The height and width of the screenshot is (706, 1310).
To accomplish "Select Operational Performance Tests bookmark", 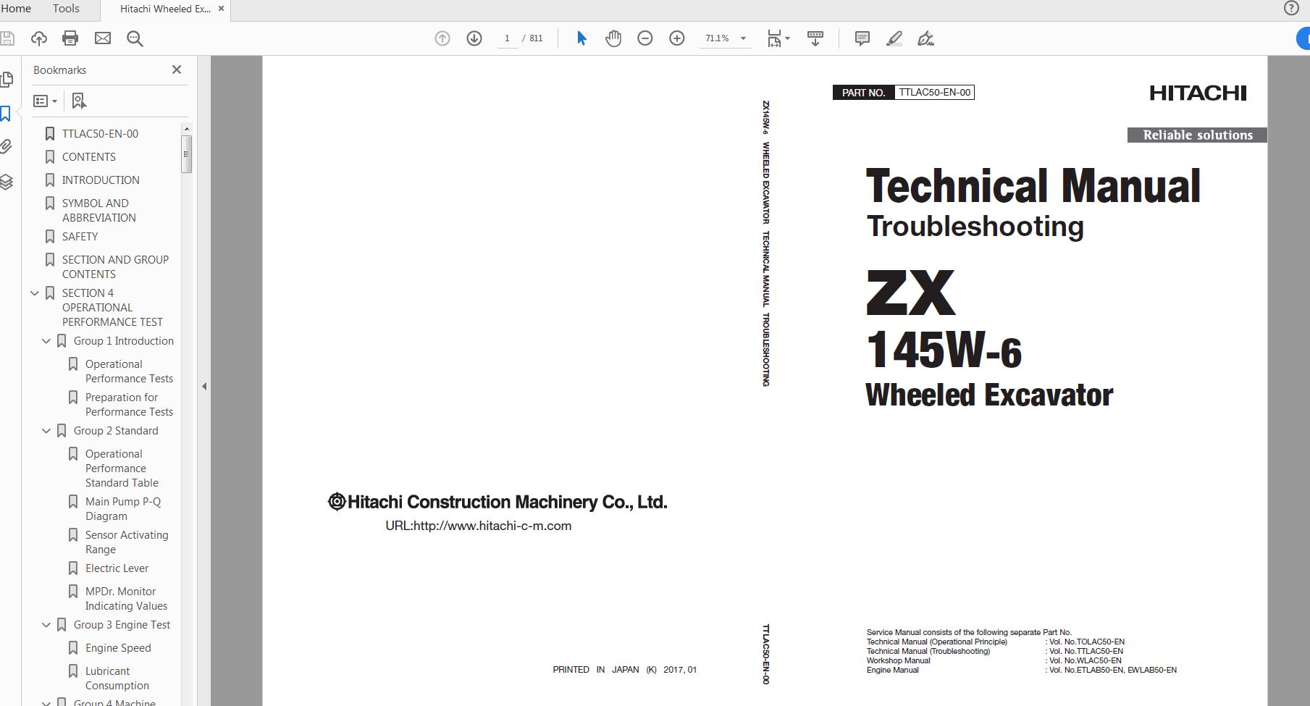I will click(129, 371).
